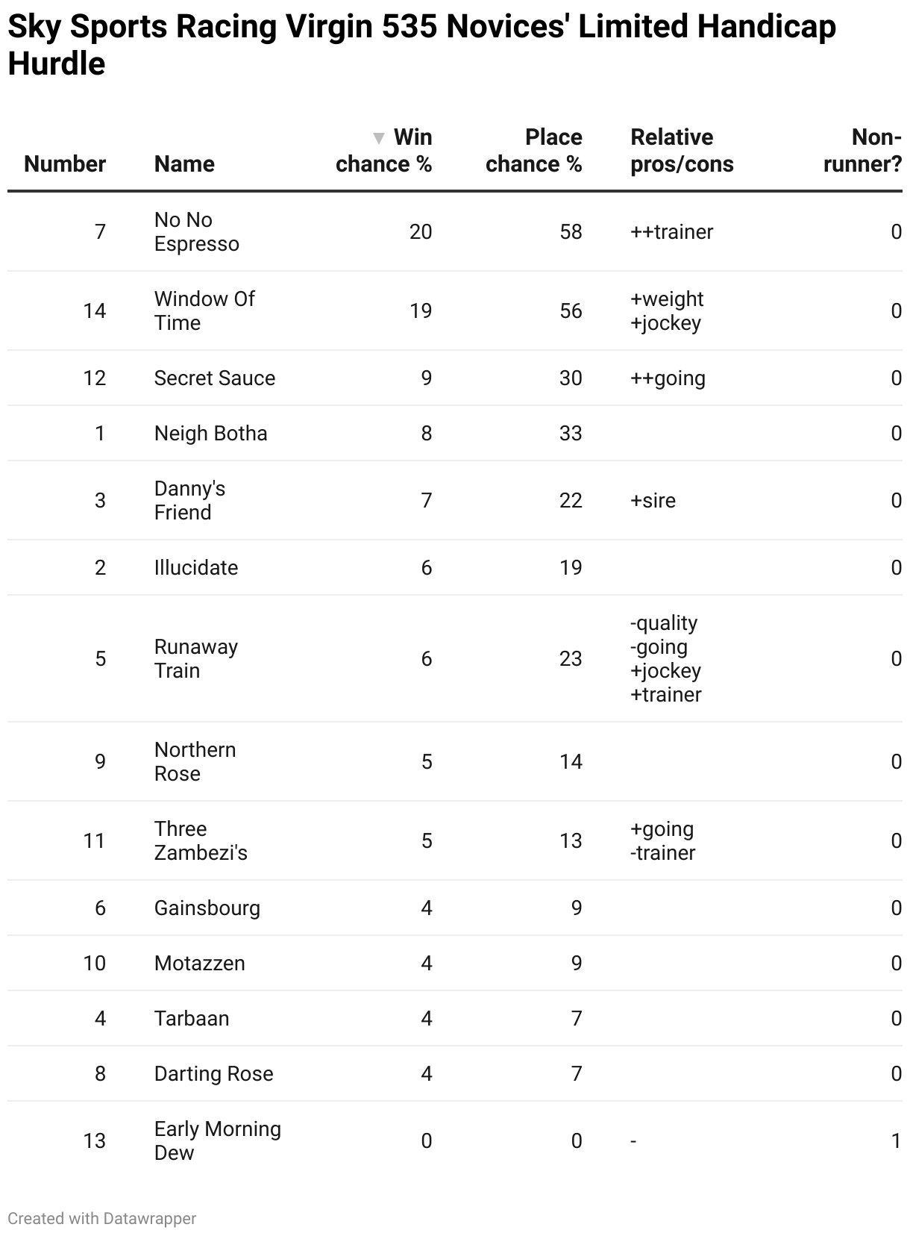This screenshot has width=910, height=1236.
Task: Select the Gainsbourg name cell
Action: click(x=207, y=908)
